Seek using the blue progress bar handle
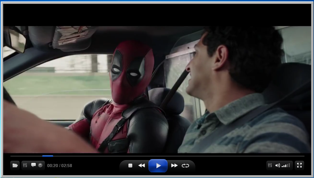 click(x=48, y=156)
